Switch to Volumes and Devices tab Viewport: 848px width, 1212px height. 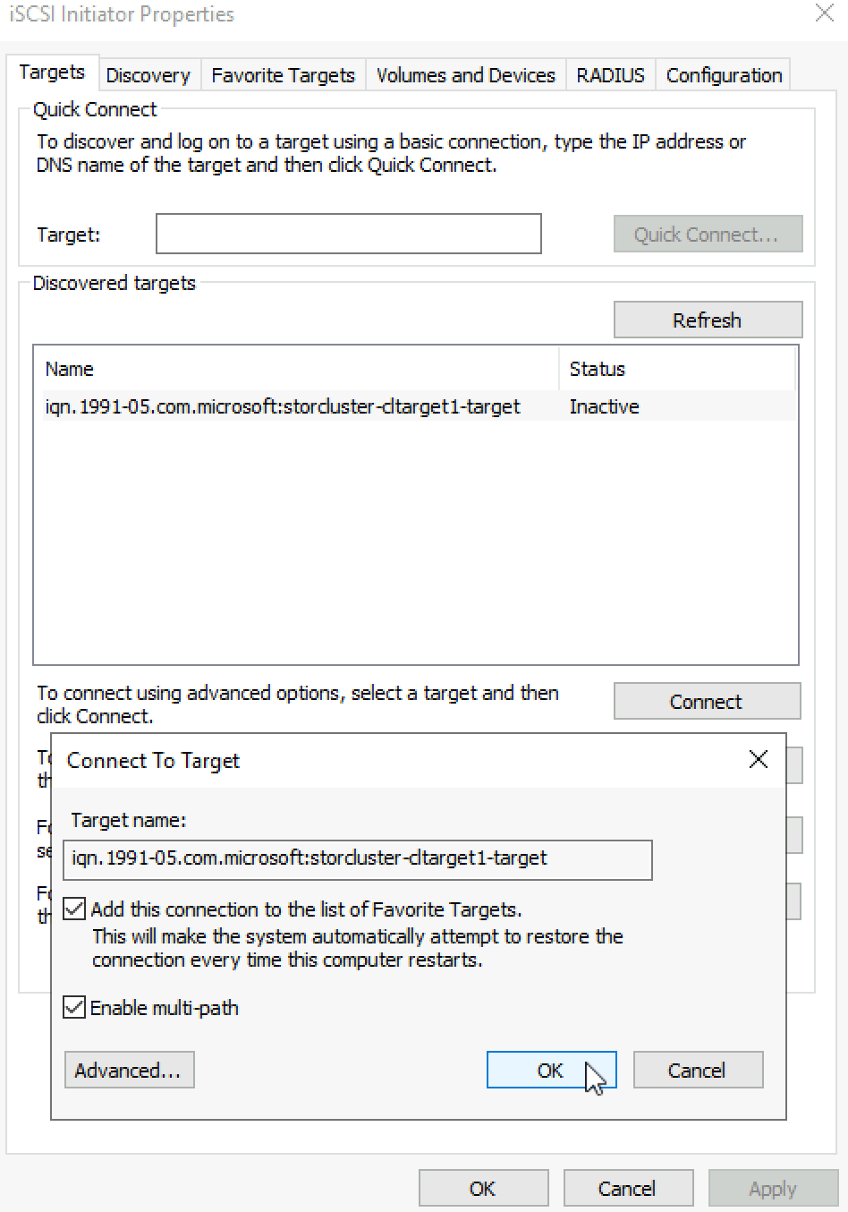[x=466, y=75]
